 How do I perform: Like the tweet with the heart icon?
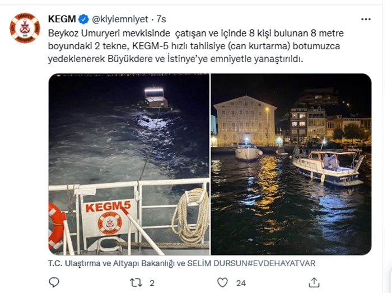click(222, 282)
